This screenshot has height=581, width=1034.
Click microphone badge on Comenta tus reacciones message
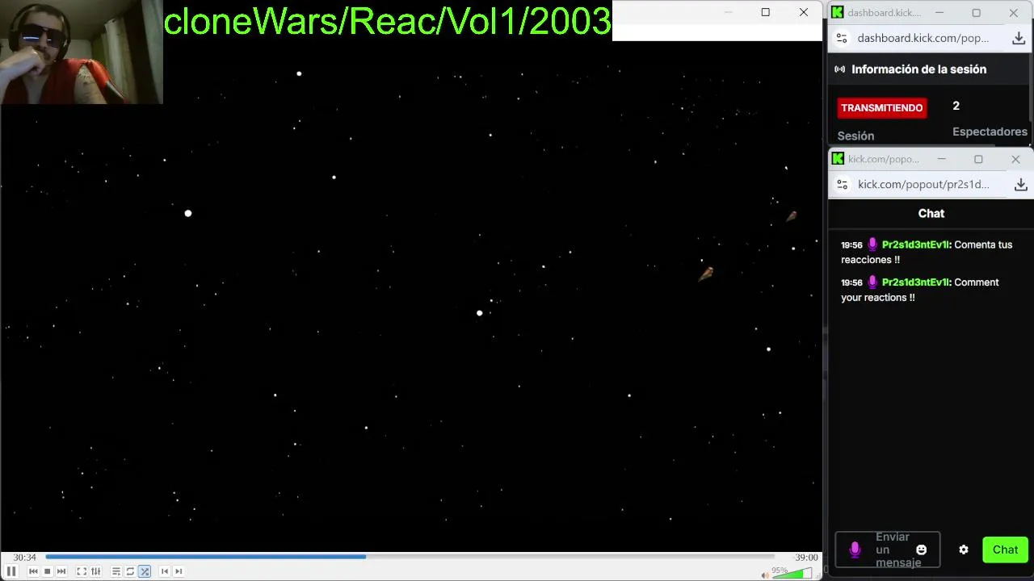coord(872,245)
